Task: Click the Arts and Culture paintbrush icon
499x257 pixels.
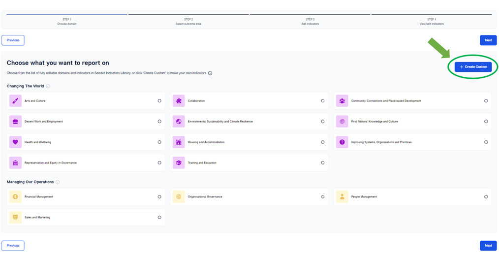Action: (15, 100)
